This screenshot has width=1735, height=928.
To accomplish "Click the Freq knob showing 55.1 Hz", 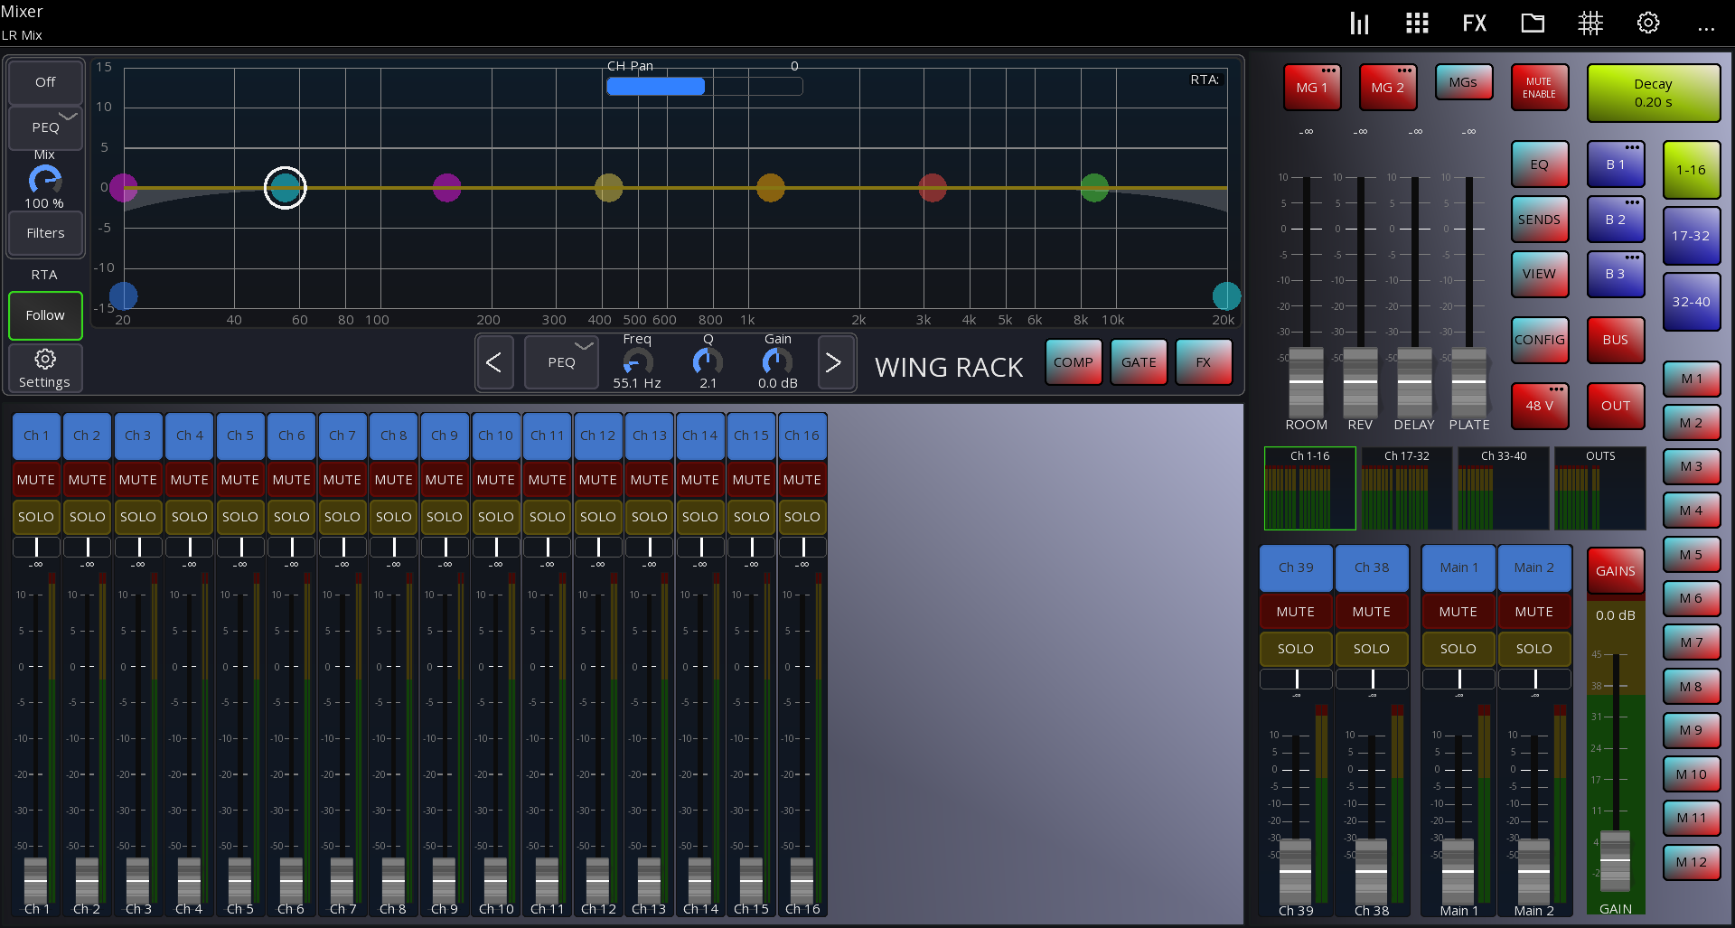I will pyautogui.click(x=637, y=362).
